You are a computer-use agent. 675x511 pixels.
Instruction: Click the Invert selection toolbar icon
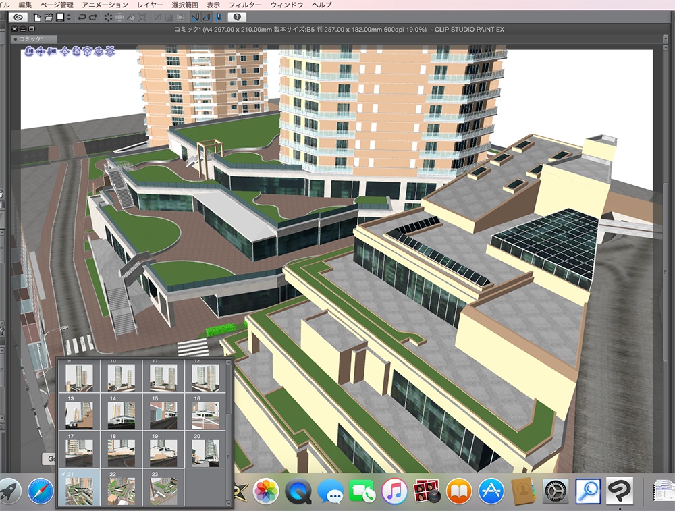169,18
